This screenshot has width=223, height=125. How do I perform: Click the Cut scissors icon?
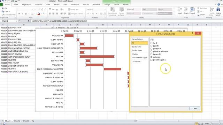point(3,8)
